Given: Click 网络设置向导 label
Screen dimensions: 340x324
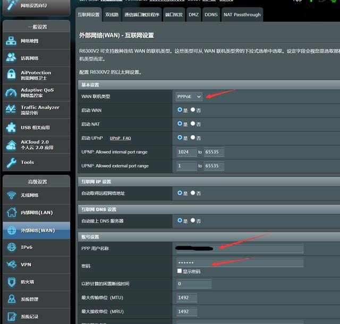Looking at the screenshot, I should [34, 5].
